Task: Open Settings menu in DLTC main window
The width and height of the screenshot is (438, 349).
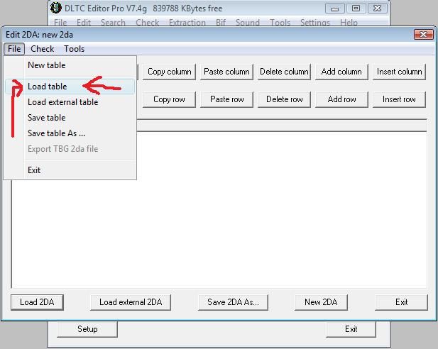Action: [x=314, y=22]
